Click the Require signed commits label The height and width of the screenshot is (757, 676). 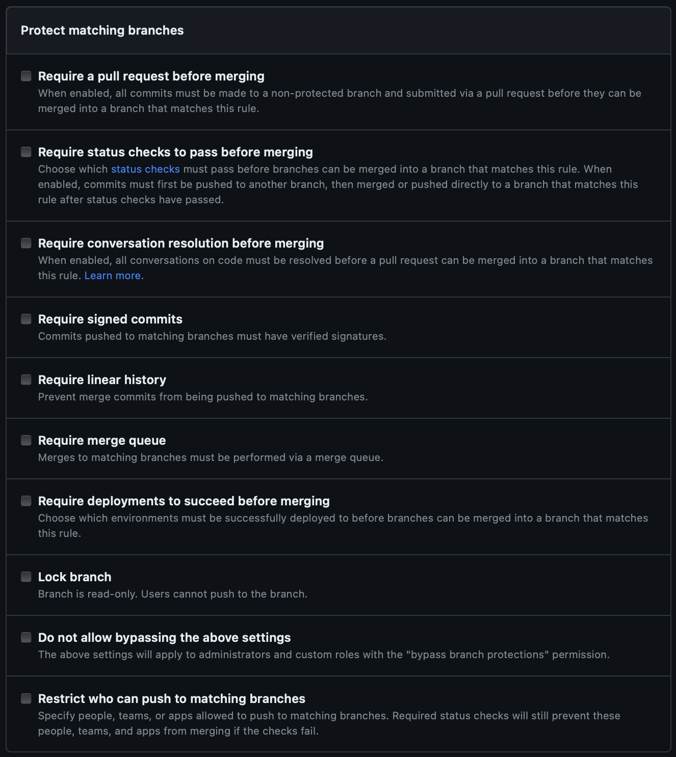[110, 319]
